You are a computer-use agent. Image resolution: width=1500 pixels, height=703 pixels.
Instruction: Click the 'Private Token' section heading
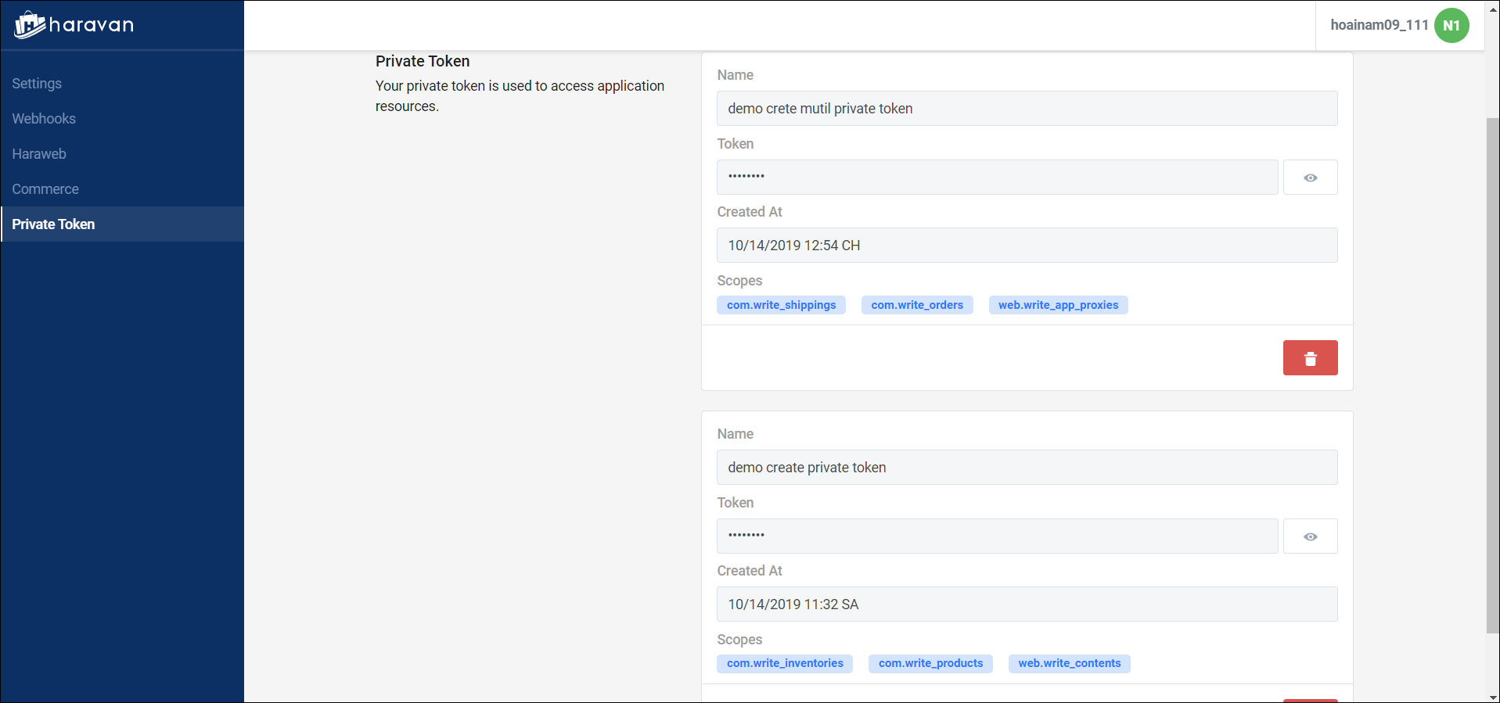[423, 61]
